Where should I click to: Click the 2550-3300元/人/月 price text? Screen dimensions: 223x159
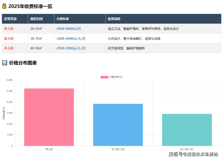tap(71, 48)
